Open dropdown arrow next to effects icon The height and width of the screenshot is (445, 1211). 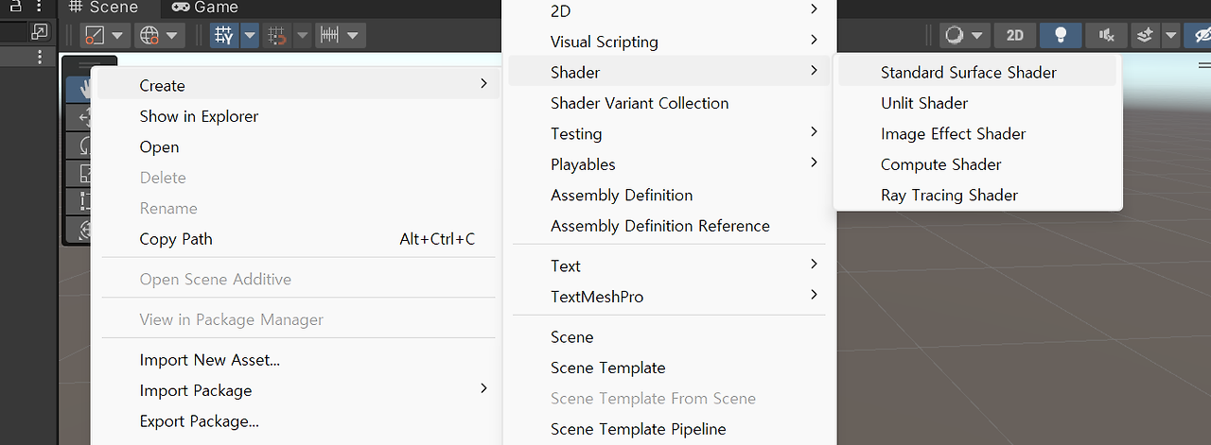(1171, 36)
